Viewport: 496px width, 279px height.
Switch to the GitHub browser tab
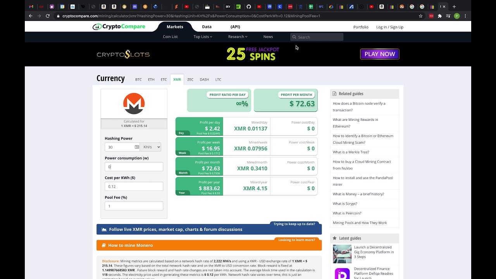point(249,7)
